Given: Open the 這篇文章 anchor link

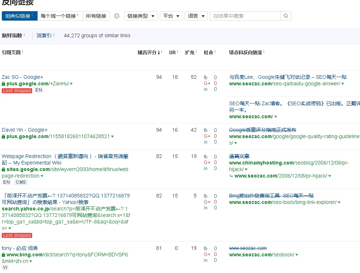Looking at the screenshot, I should click(239, 156).
